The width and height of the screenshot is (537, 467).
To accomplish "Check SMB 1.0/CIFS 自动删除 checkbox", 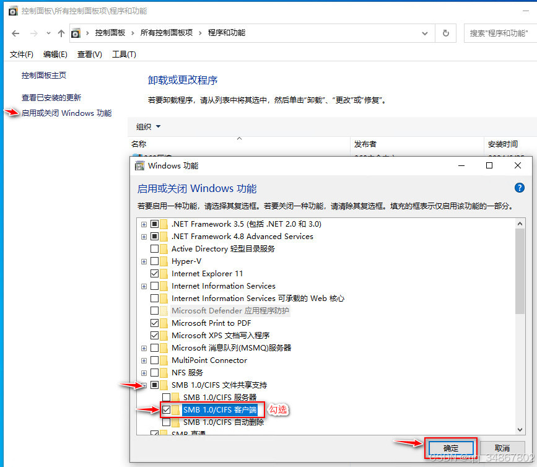I will pos(166,422).
